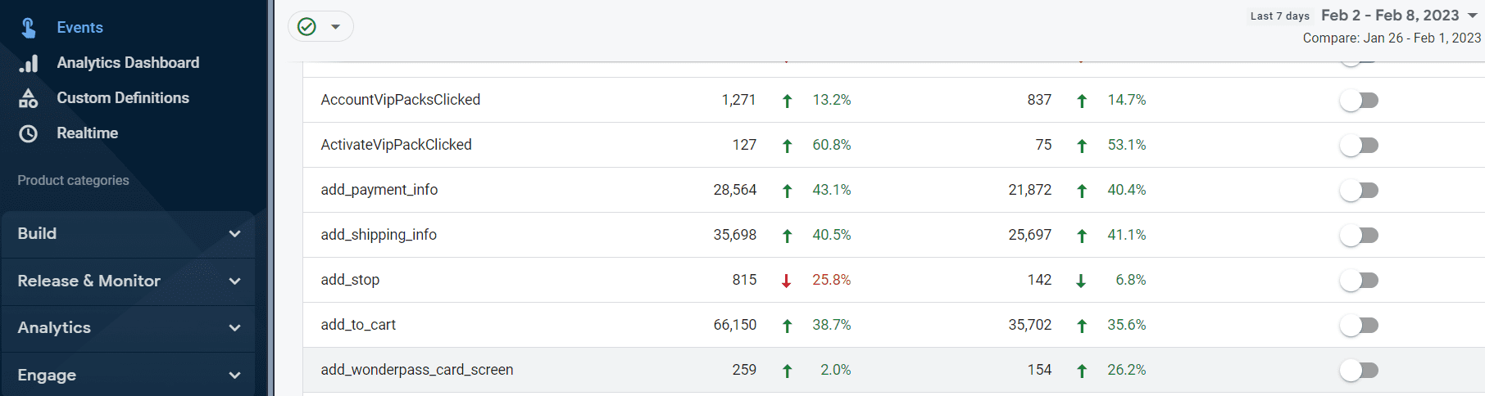Enable mark as conversion for add_payment_info
Image resolution: width=1485 pixels, height=396 pixels.
pyautogui.click(x=1360, y=191)
